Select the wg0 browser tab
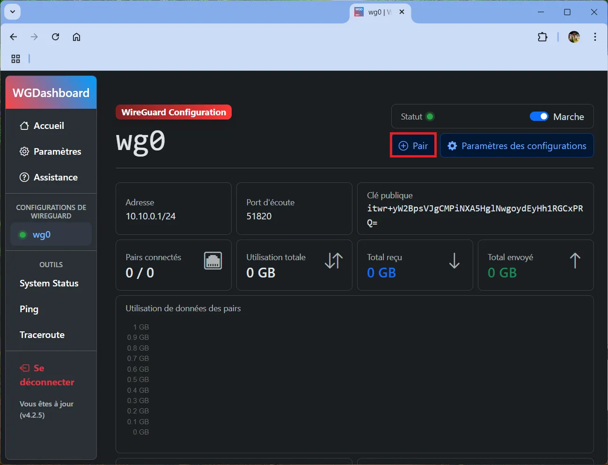Viewport: 608px width, 465px height. pos(380,12)
